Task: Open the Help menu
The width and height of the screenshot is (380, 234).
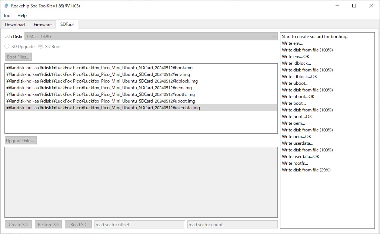Action: tap(22, 16)
